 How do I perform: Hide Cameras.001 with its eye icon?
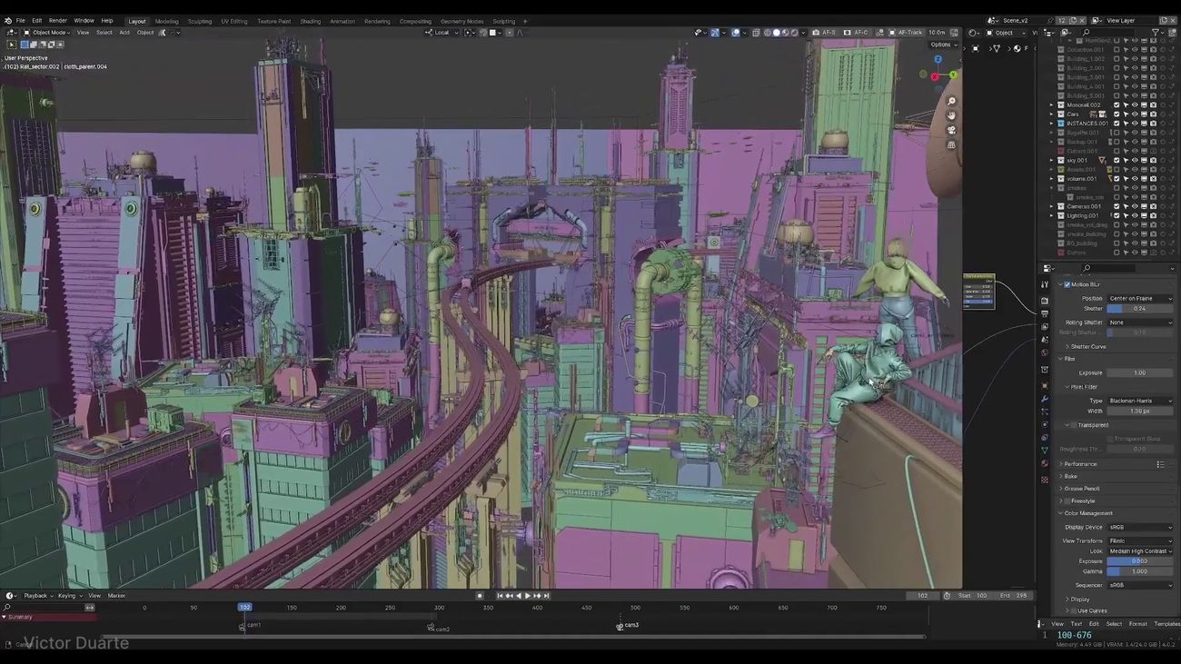click(x=1135, y=206)
